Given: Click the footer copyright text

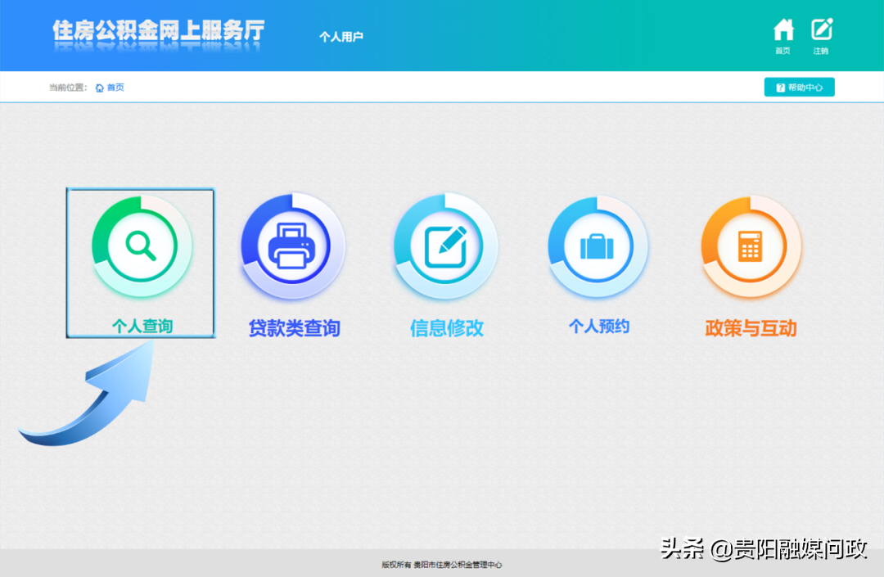Looking at the screenshot, I should (442, 564).
